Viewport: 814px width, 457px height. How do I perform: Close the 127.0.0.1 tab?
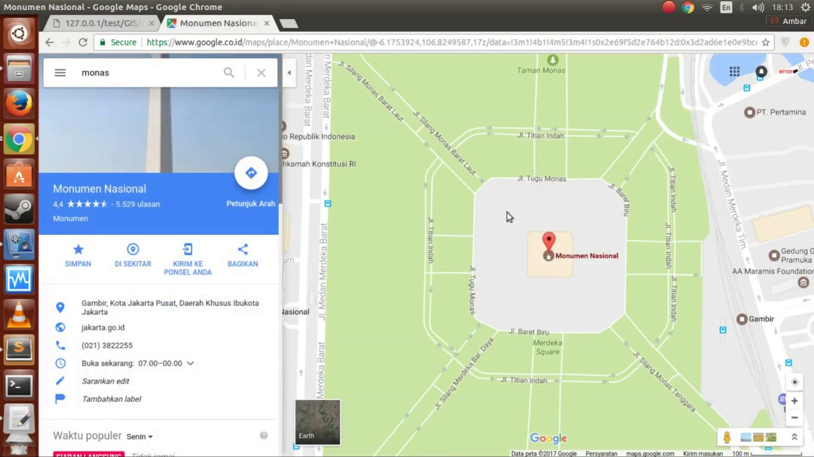(151, 23)
